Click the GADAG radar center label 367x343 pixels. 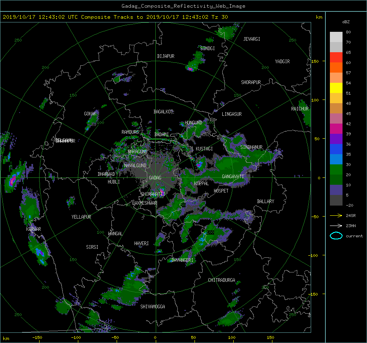(155, 178)
